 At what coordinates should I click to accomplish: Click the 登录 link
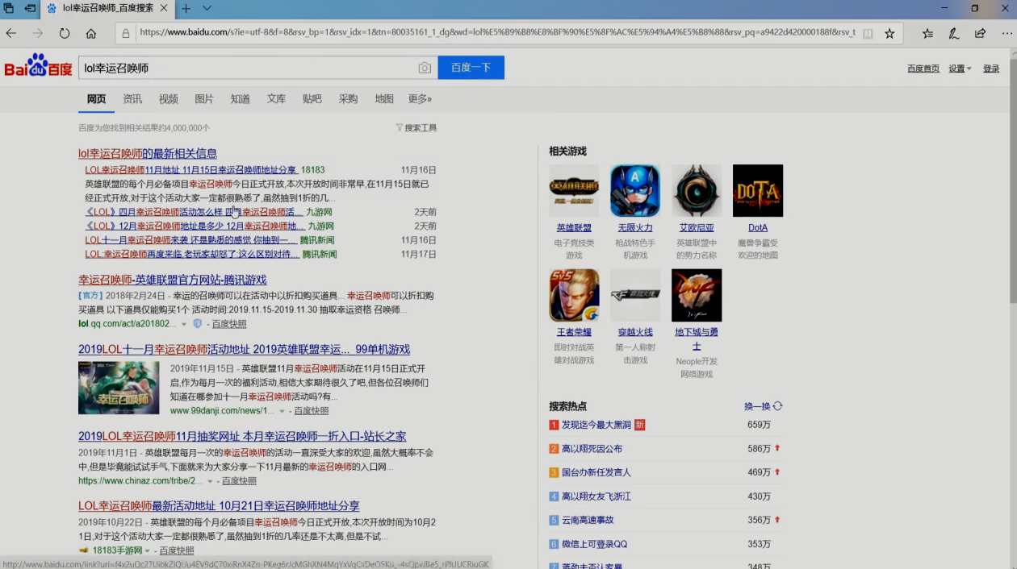click(991, 69)
